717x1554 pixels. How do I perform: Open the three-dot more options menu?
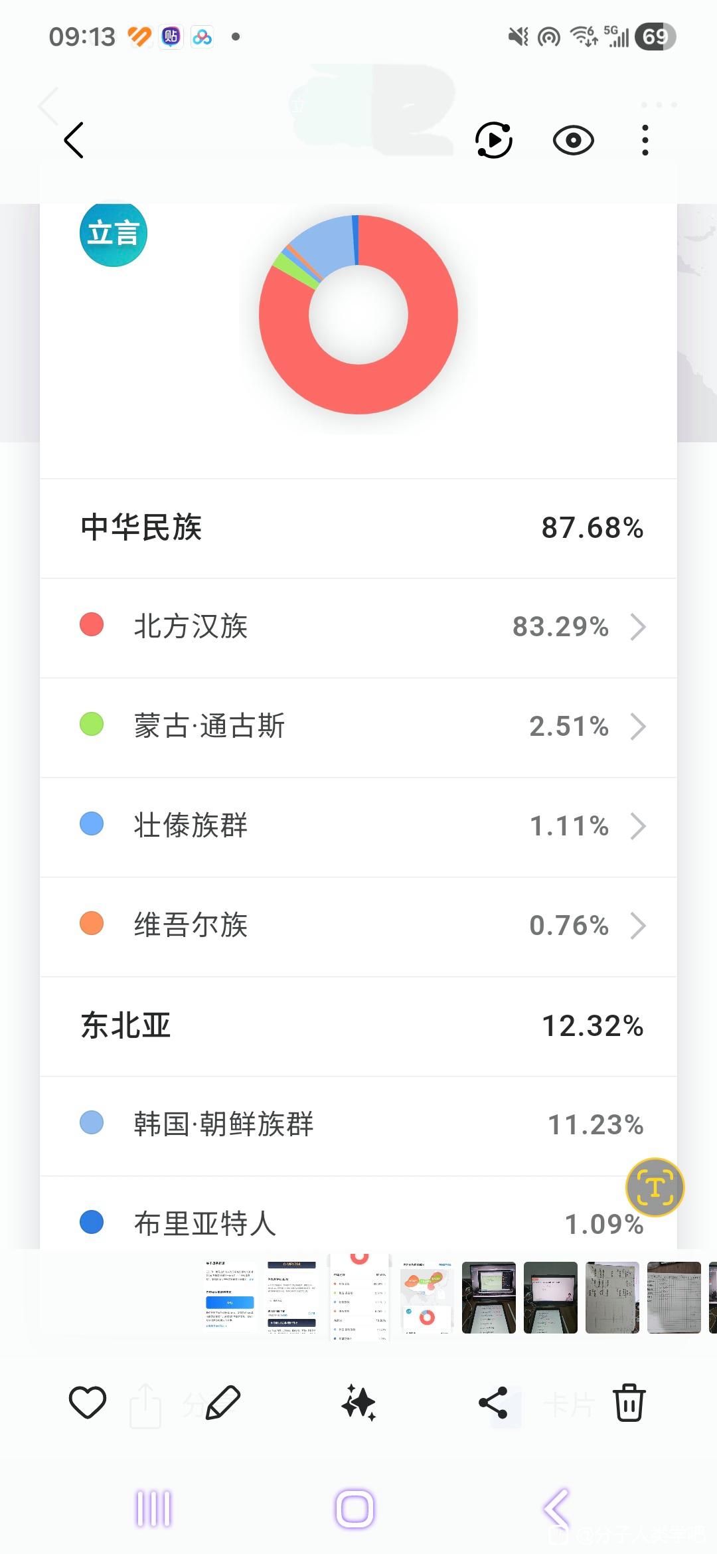point(645,140)
